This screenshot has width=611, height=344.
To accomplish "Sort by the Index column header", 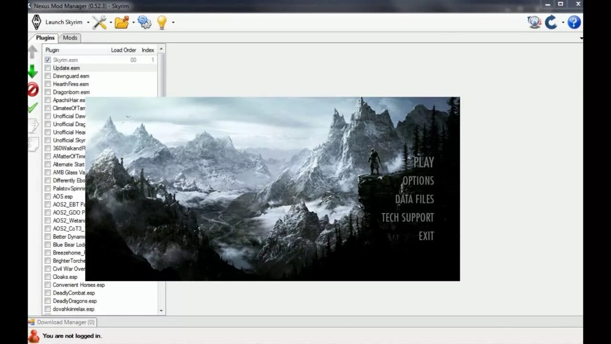I will coord(148,50).
